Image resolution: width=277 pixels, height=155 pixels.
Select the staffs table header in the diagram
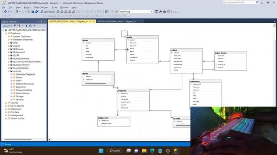click(142, 37)
